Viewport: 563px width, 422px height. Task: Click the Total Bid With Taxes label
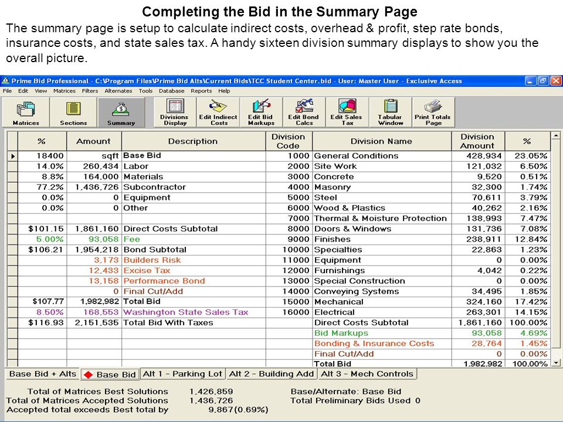[x=168, y=322]
